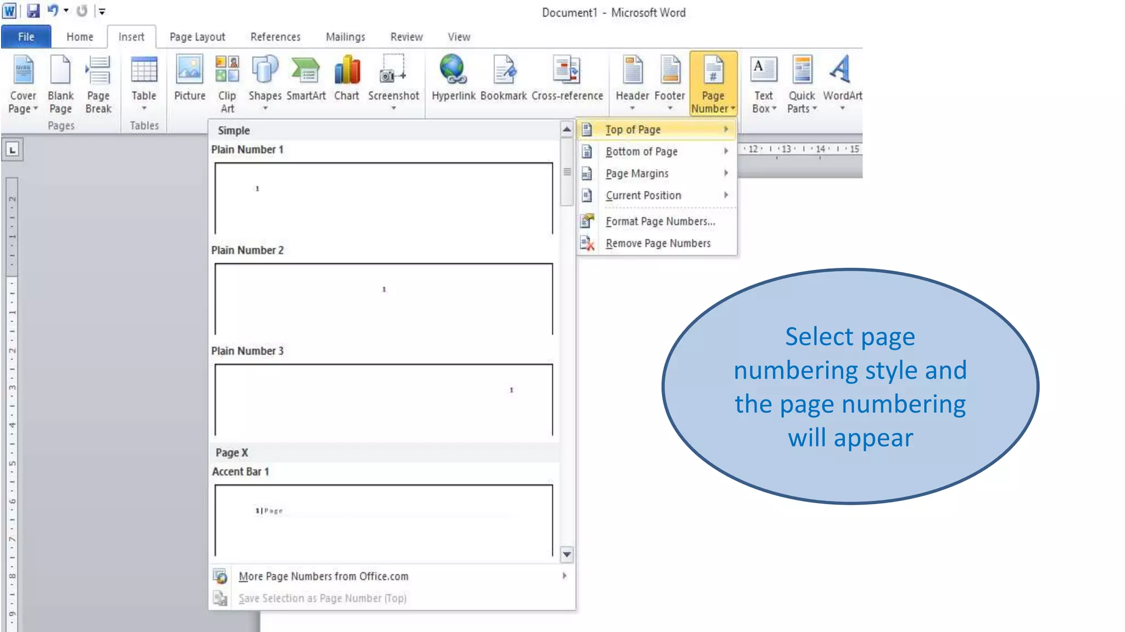The height and width of the screenshot is (632, 1125).
Task: Click the Page Number button
Action: [713, 84]
